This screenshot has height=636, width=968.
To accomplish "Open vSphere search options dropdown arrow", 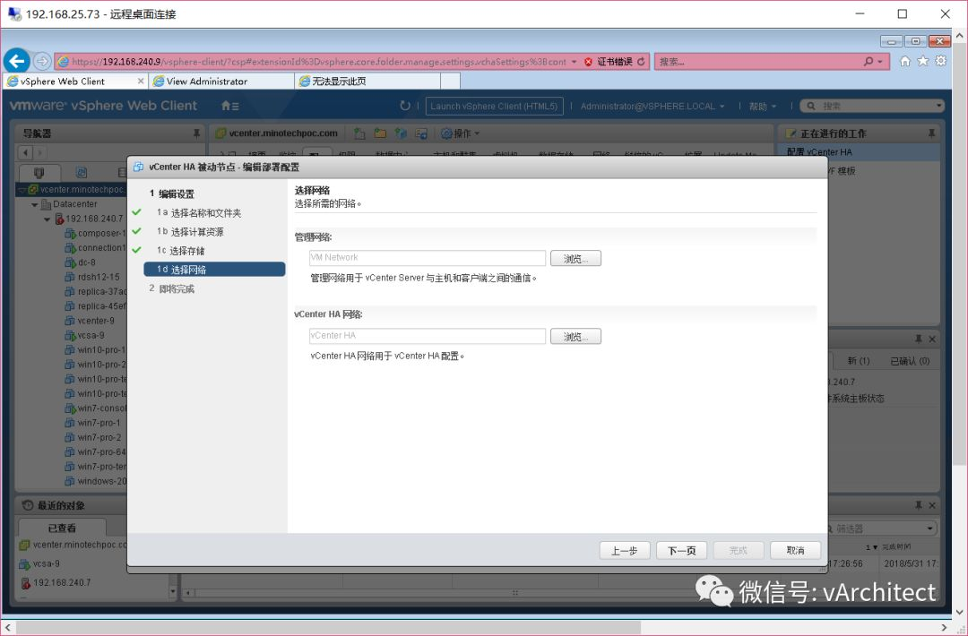I will pyautogui.click(x=938, y=106).
